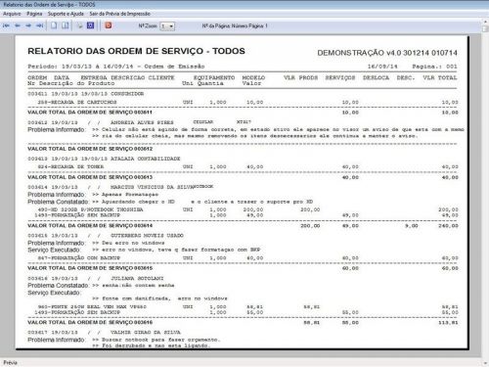
Task: Click VALOR TOTAL DA ORDEM DE SERVIÇO 003613
Action: pyautogui.click(x=90, y=177)
